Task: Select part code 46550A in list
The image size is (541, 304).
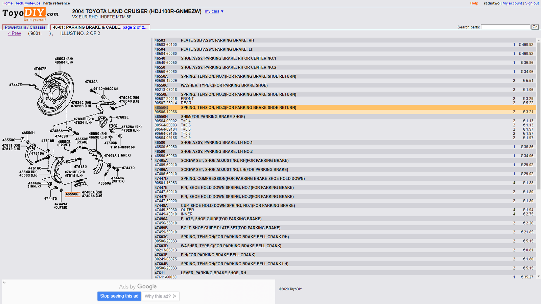Action: (161, 77)
